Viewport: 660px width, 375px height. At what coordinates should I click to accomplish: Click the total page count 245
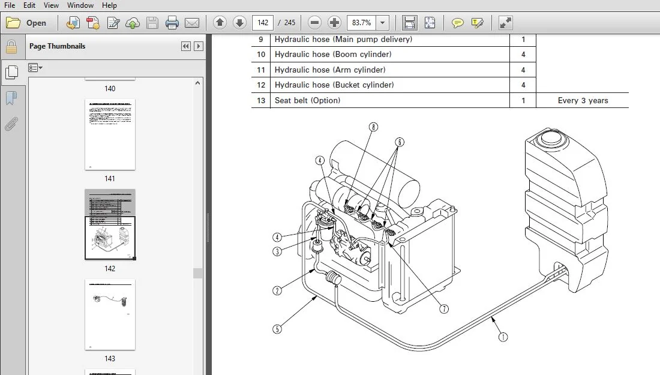290,23
